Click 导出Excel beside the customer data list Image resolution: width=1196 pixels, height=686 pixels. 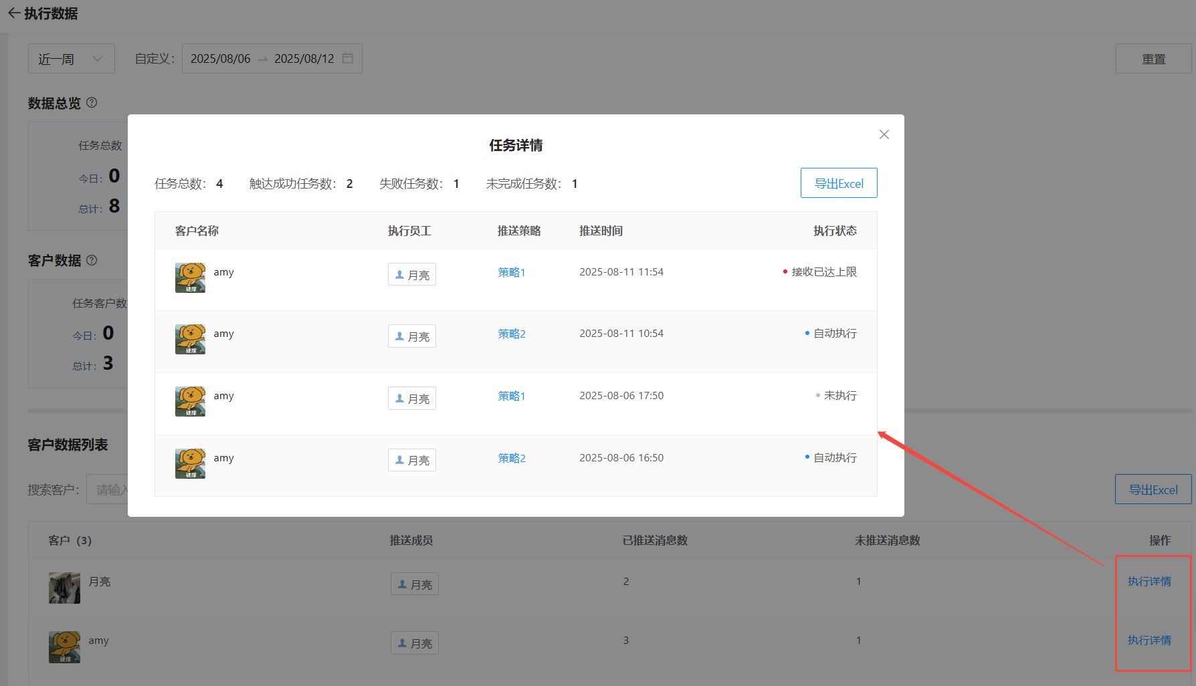click(x=1153, y=489)
